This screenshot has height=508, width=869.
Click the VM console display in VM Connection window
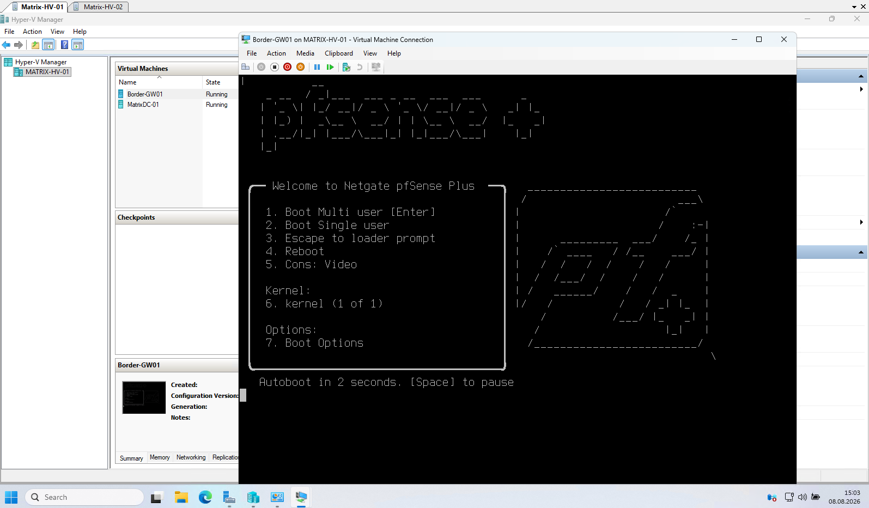point(518,279)
